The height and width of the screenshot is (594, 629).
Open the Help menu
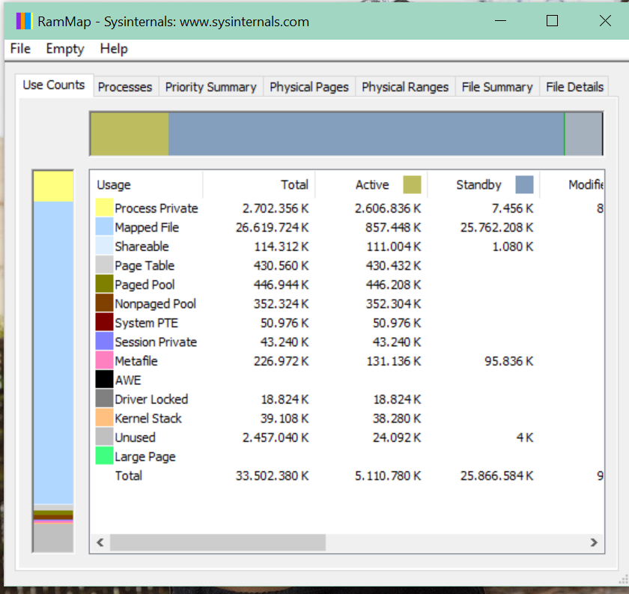(x=114, y=49)
